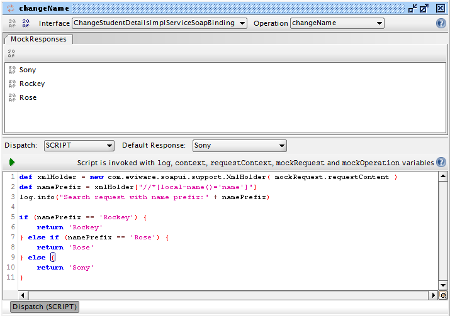Open script help icon beside variables text

(x=441, y=162)
